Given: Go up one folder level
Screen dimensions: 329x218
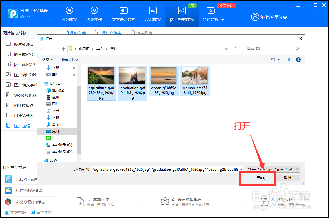Looking at the screenshot, I should point(64,49).
